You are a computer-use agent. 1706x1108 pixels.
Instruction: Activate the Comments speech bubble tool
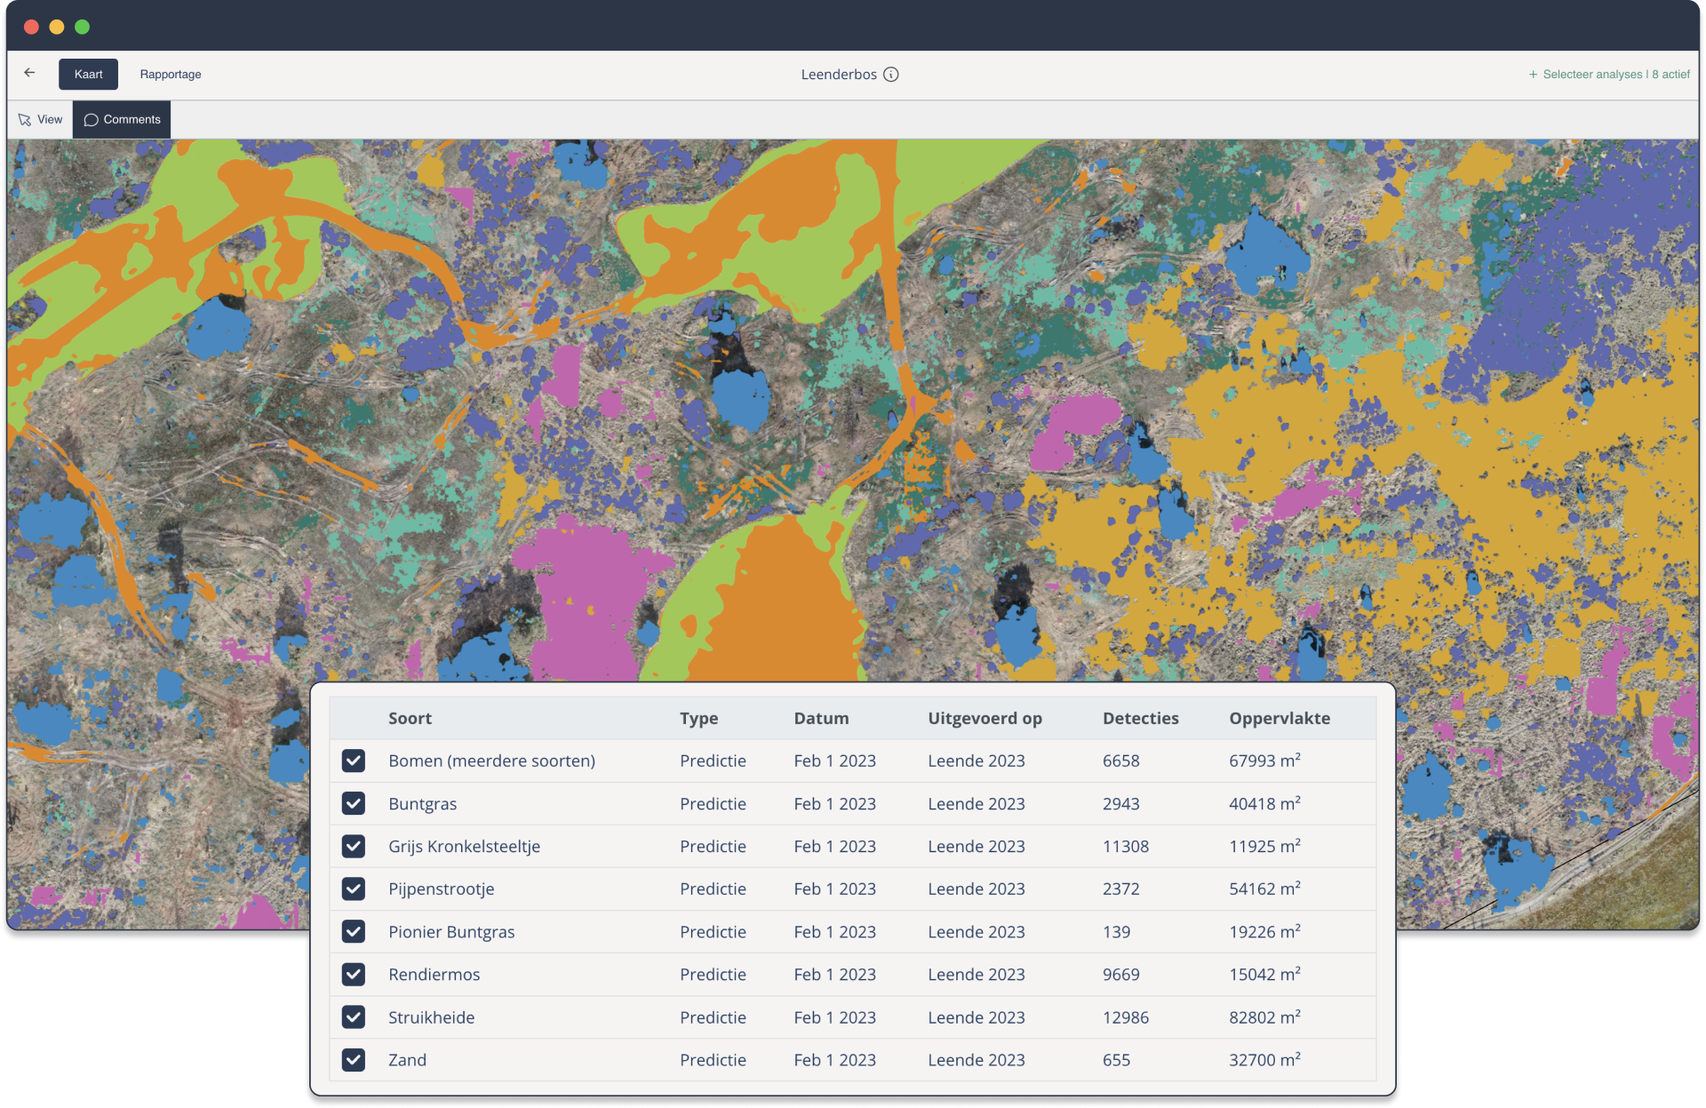(122, 120)
